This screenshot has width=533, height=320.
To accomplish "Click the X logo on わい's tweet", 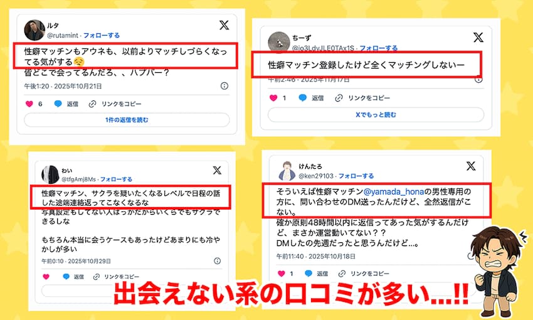I will [217, 170].
